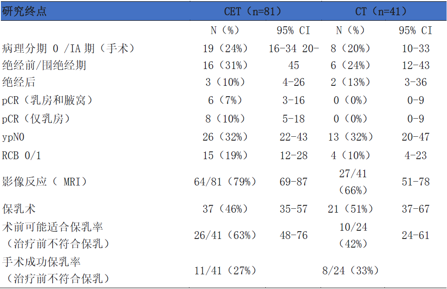Select the "CET（n=81）" column header

(252, 11)
